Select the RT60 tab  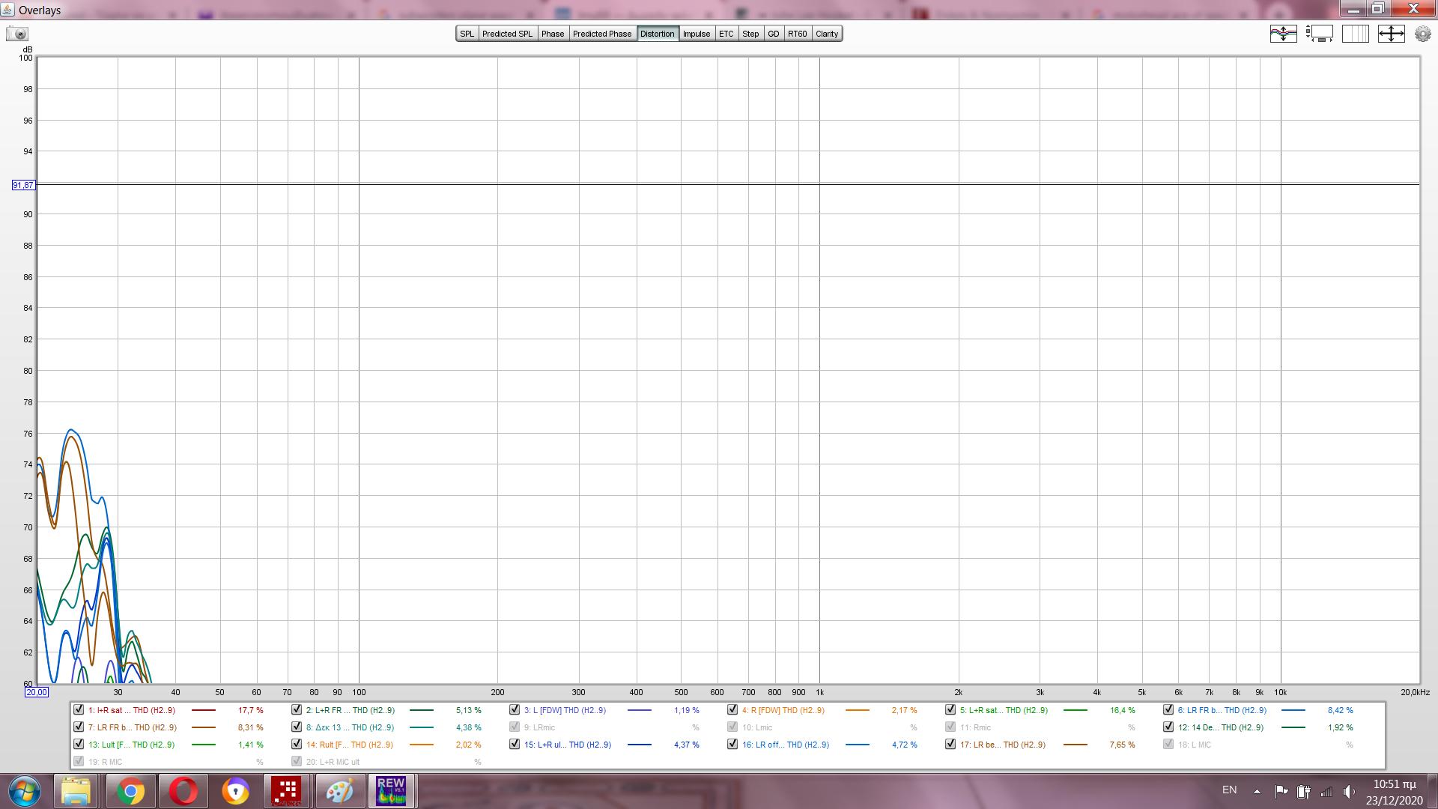797,34
